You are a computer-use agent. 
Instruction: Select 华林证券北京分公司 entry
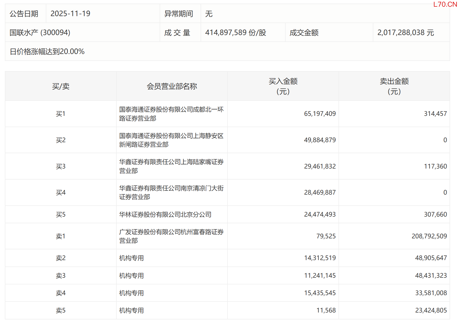(x=165, y=215)
